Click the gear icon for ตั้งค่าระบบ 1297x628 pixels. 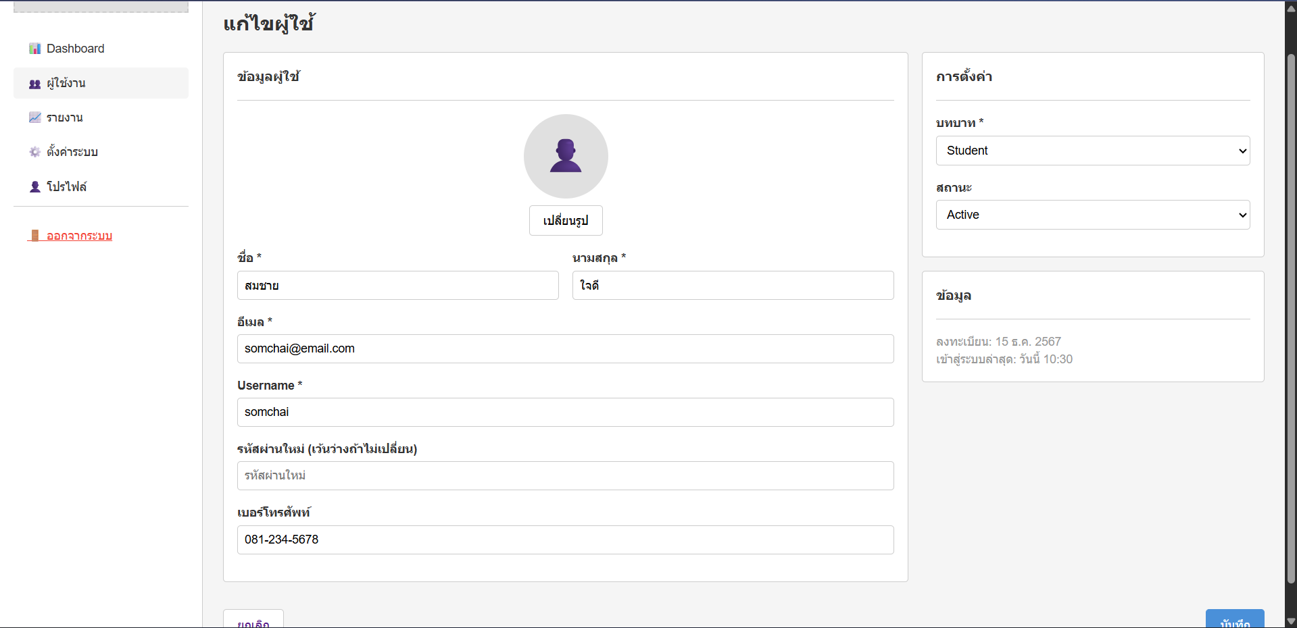tap(34, 151)
